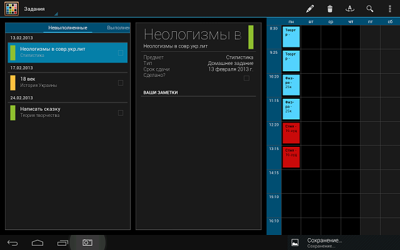400x250 pixels.
Task: Tap the image icon in notification
Action: [x=295, y=242]
